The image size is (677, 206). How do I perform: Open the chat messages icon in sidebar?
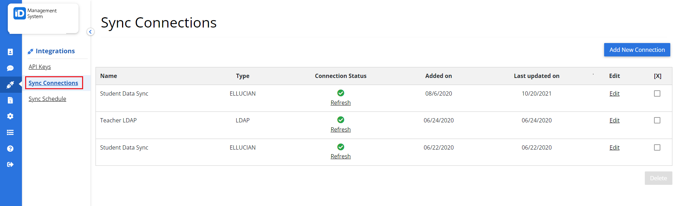click(x=11, y=68)
